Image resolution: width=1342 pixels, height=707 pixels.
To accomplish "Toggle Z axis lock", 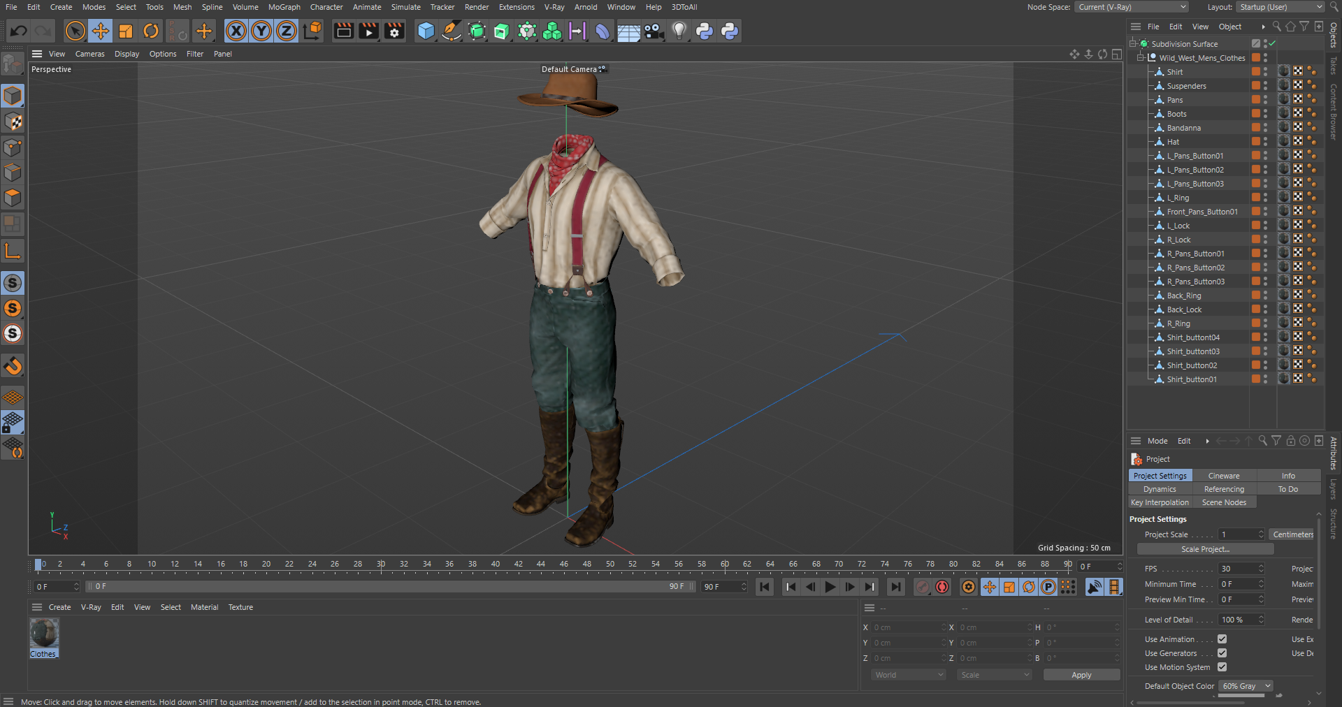I will [287, 31].
